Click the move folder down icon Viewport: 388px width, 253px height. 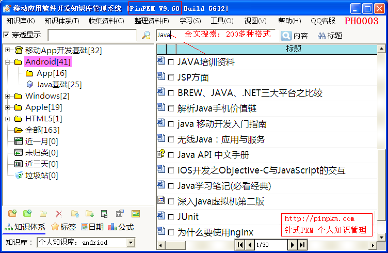(x=90, y=214)
